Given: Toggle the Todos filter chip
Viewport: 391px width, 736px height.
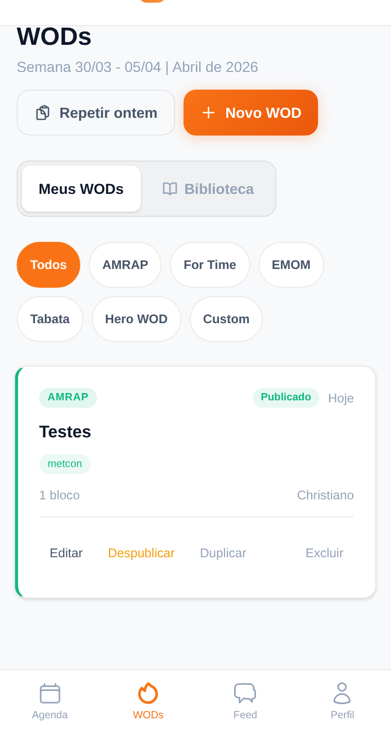Looking at the screenshot, I should point(48,265).
